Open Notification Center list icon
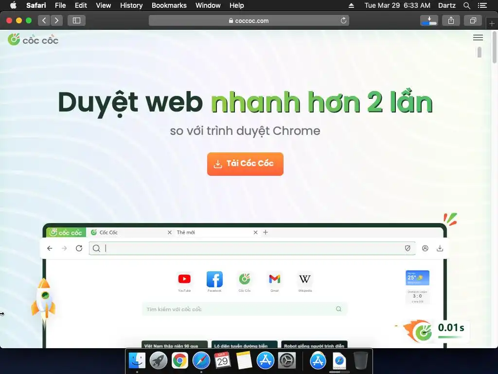The height and width of the screenshot is (374, 498). click(x=482, y=5)
